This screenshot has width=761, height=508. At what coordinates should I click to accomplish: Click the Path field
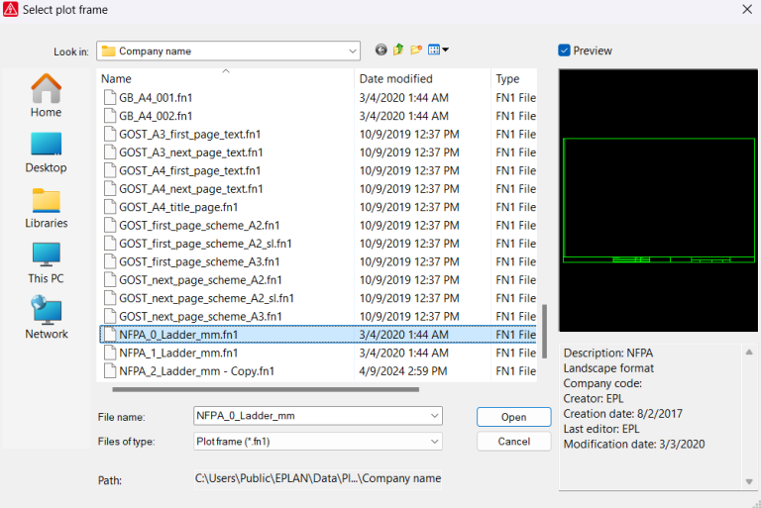point(318,478)
